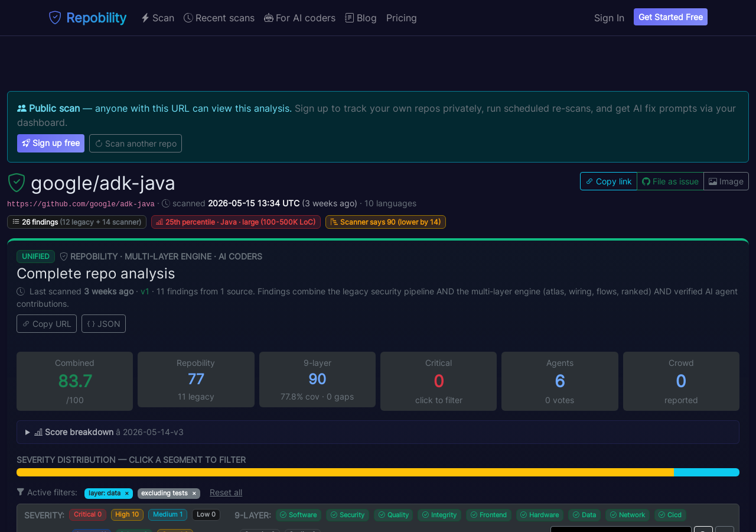Click the yellow high-severity bar segment
The width and height of the screenshot is (756, 532).
tap(345, 472)
